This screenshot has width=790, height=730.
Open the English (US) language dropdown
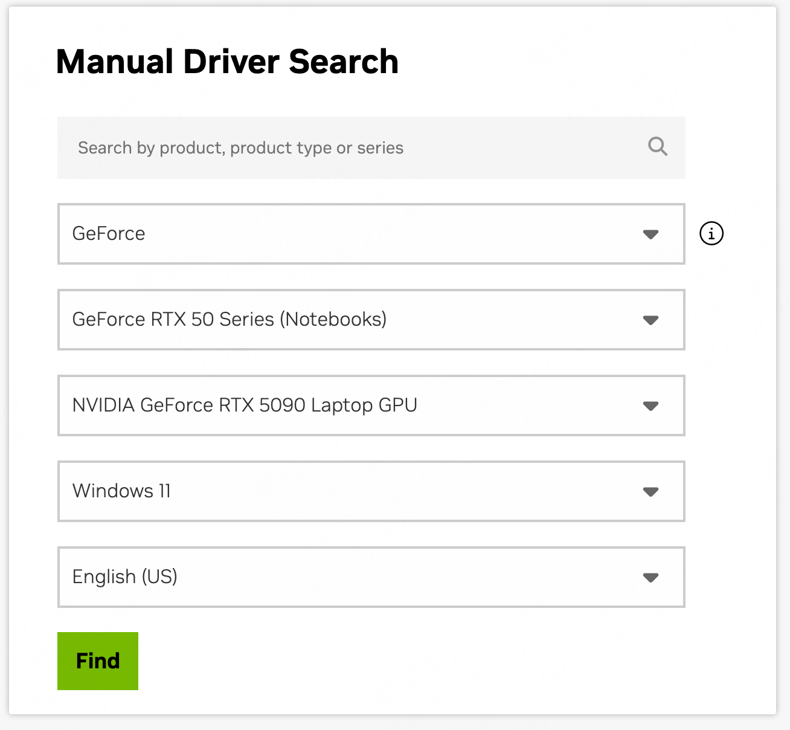point(371,577)
